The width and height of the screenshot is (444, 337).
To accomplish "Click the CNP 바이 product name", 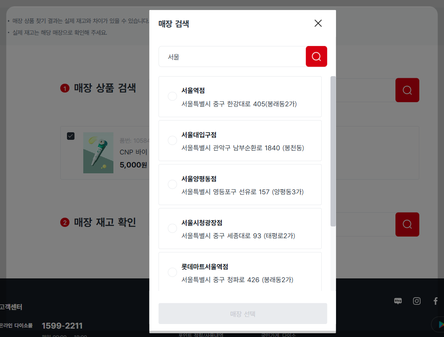I will 133,152.
